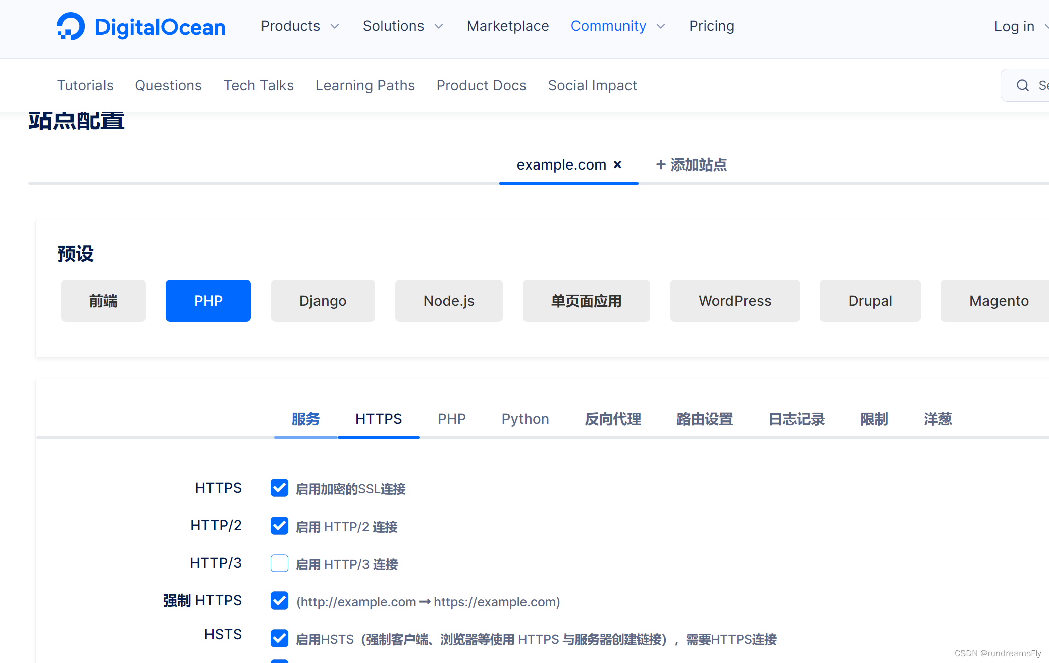This screenshot has height=663, width=1049.
Task: Click the DigitalOcean logo
Action: [141, 26]
